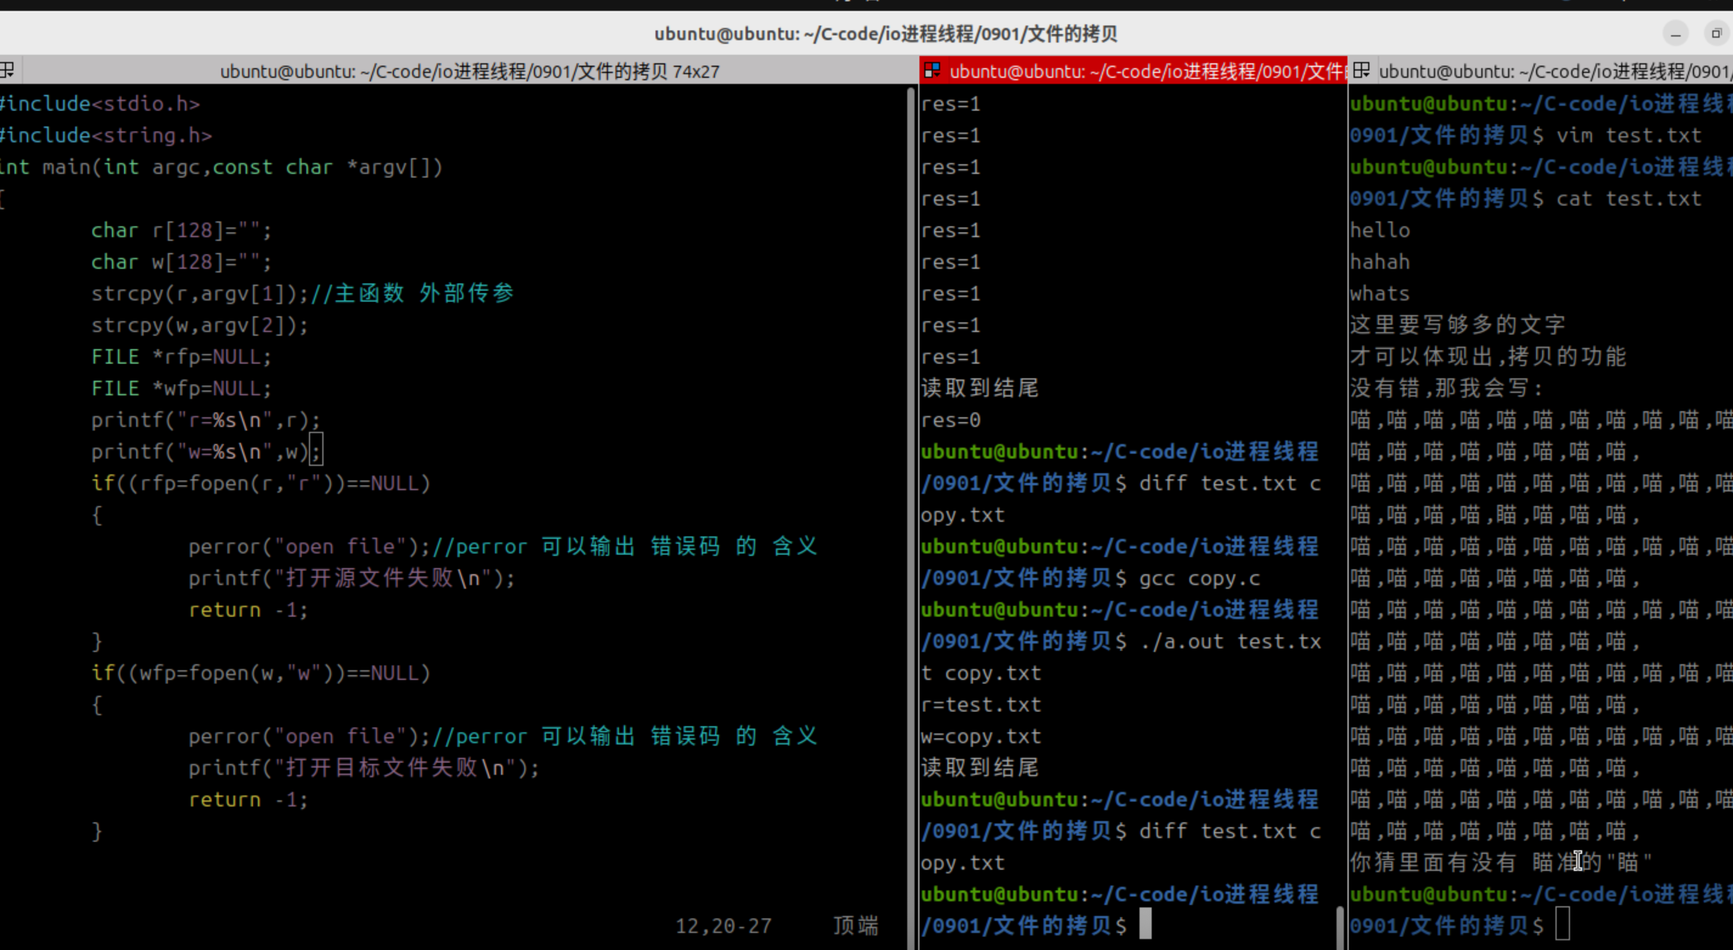The width and height of the screenshot is (1733, 950).
Task: Click the '#include<string.h>' line
Action: (x=106, y=136)
